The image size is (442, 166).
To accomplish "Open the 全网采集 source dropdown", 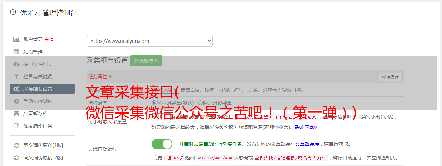I will (165, 90).
